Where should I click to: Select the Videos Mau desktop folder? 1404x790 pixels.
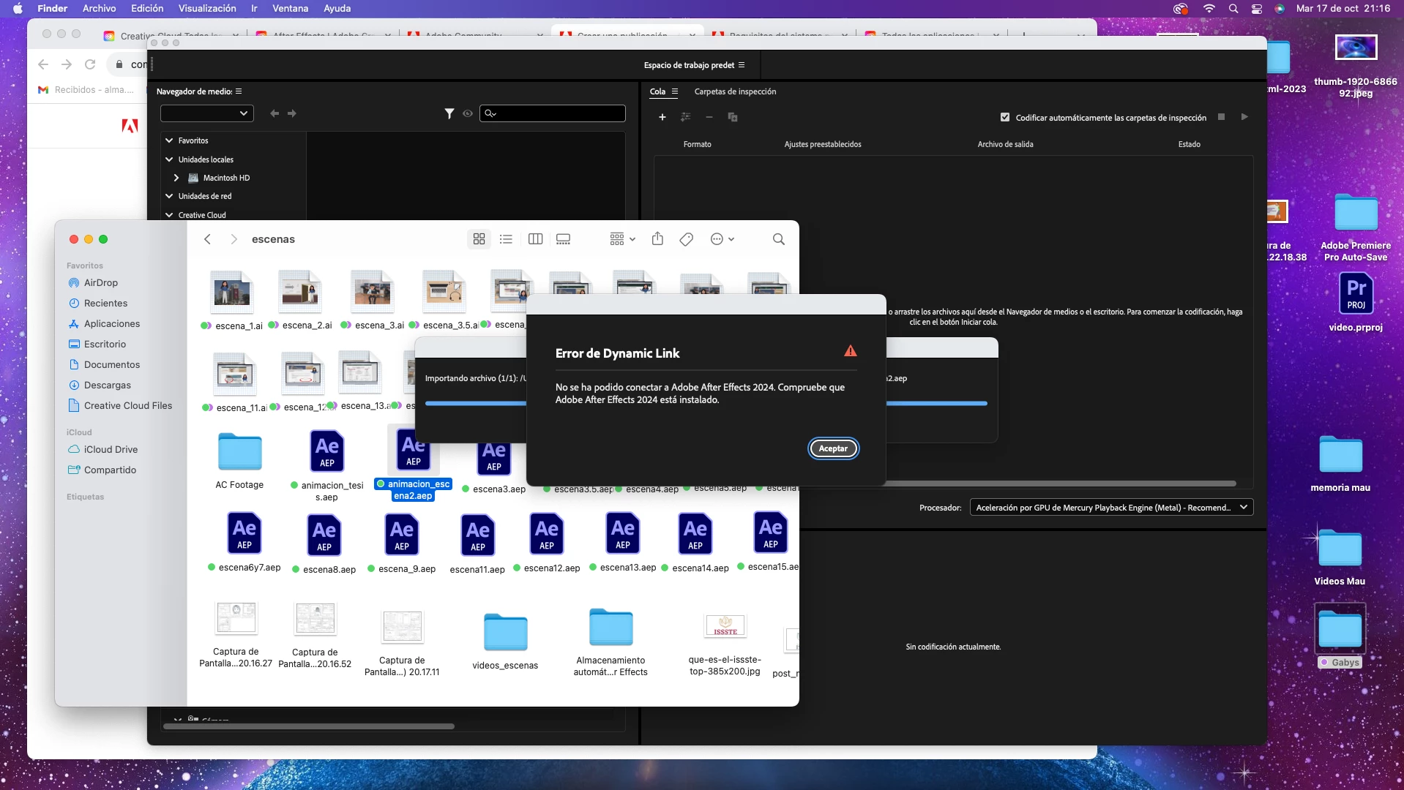tap(1340, 548)
